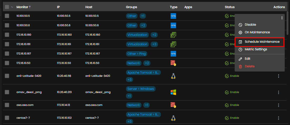
Task: Choose Schedule Maintenance from the menu
Action: click(260, 42)
